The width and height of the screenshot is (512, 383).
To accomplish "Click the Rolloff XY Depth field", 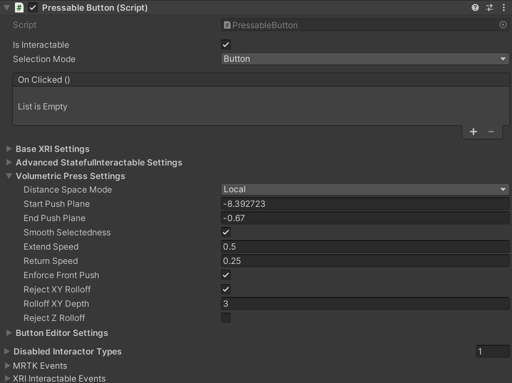I will click(x=365, y=303).
